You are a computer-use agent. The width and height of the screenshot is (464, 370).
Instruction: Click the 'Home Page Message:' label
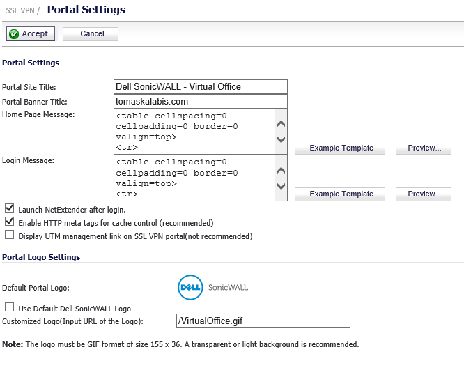click(38, 114)
